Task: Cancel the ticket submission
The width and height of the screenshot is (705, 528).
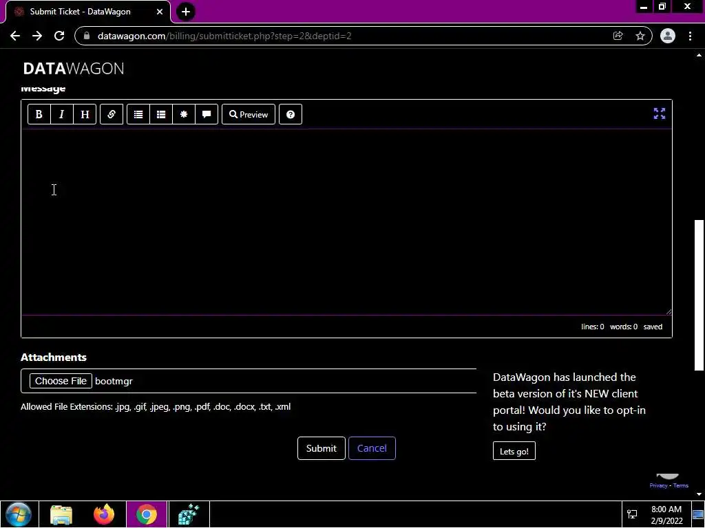Action: [x=372, y=448]
